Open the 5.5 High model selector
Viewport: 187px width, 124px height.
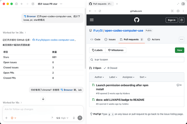point(62,118)
